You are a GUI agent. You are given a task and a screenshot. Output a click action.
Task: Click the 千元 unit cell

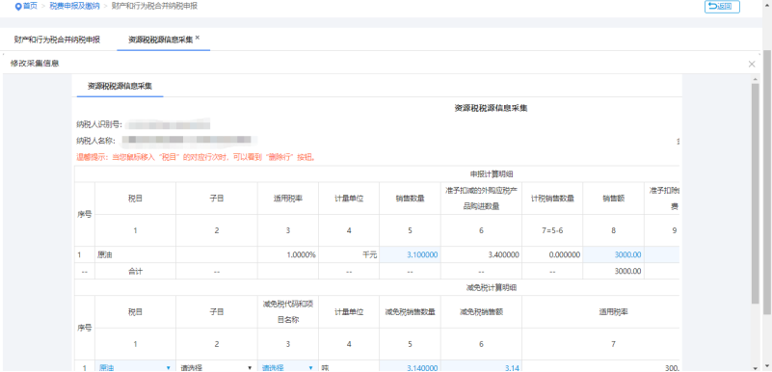[349, 254]
